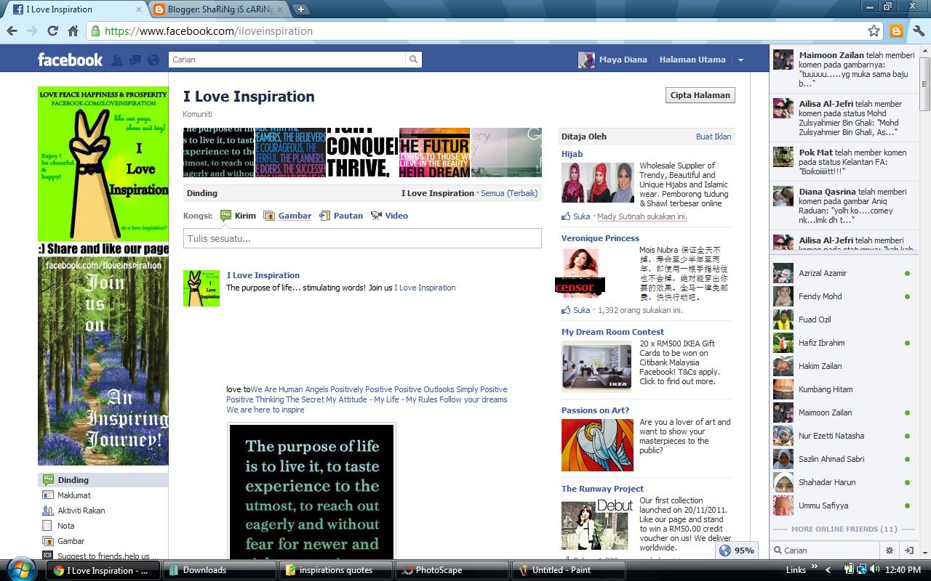931x581 pixels.
Task: Click the Chrome back arrow
Action: [x=12, y=31]
